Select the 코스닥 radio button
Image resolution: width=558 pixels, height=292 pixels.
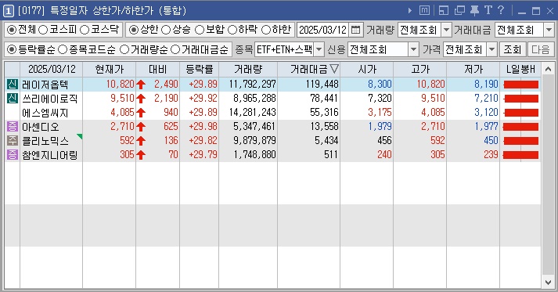tap(85, 30)
